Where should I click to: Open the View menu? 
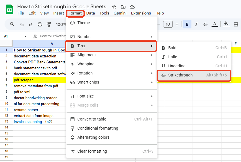(44, 13)
